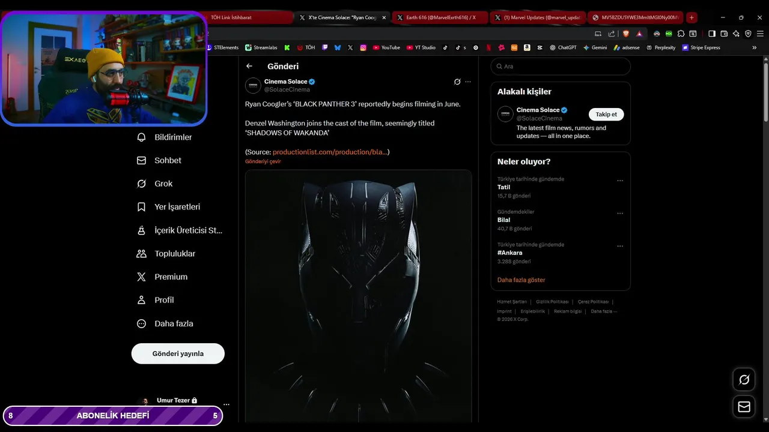Open the floating Grok button

coord(744,380)
